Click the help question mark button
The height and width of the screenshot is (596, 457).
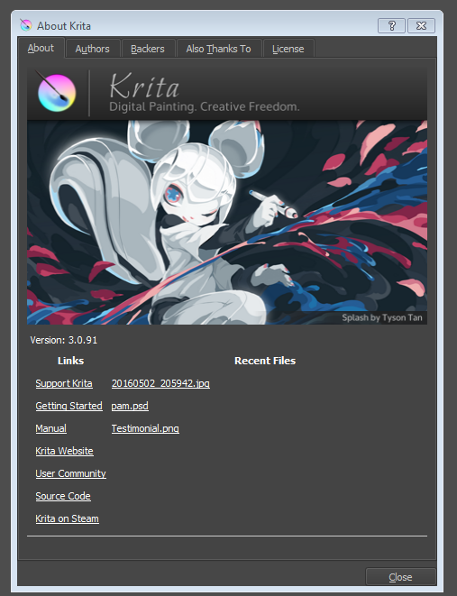pos(391,26)
